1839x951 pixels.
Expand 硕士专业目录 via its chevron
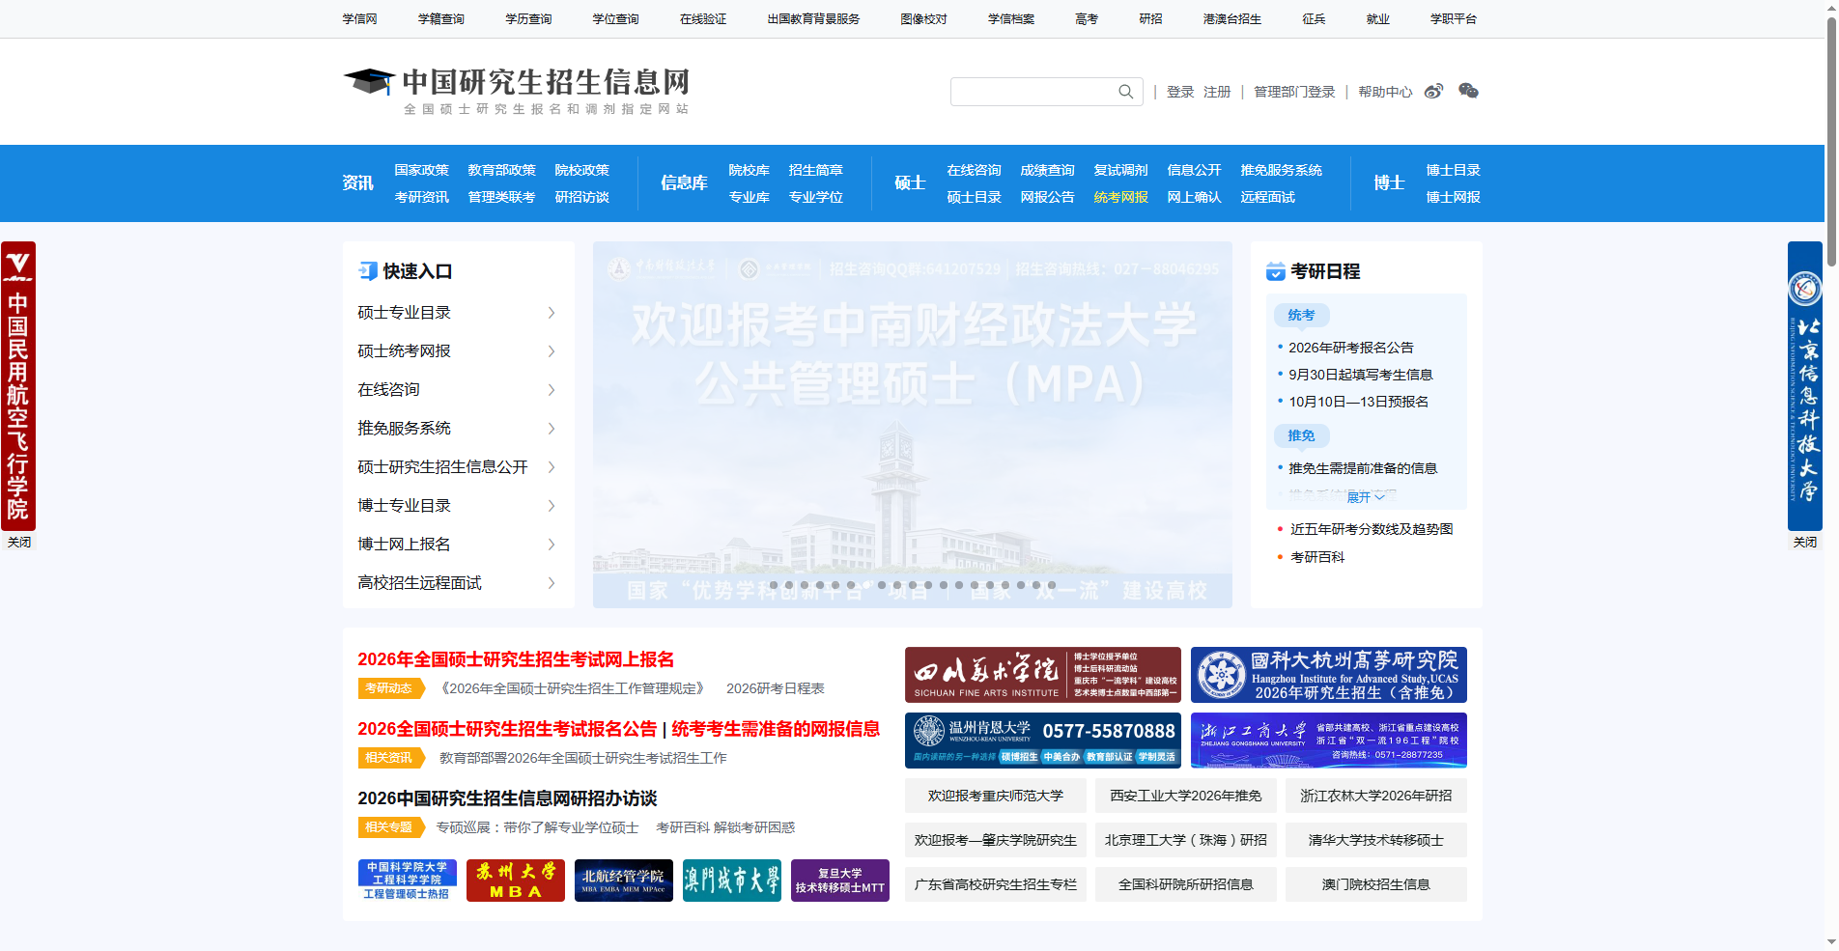click(551, 313)
